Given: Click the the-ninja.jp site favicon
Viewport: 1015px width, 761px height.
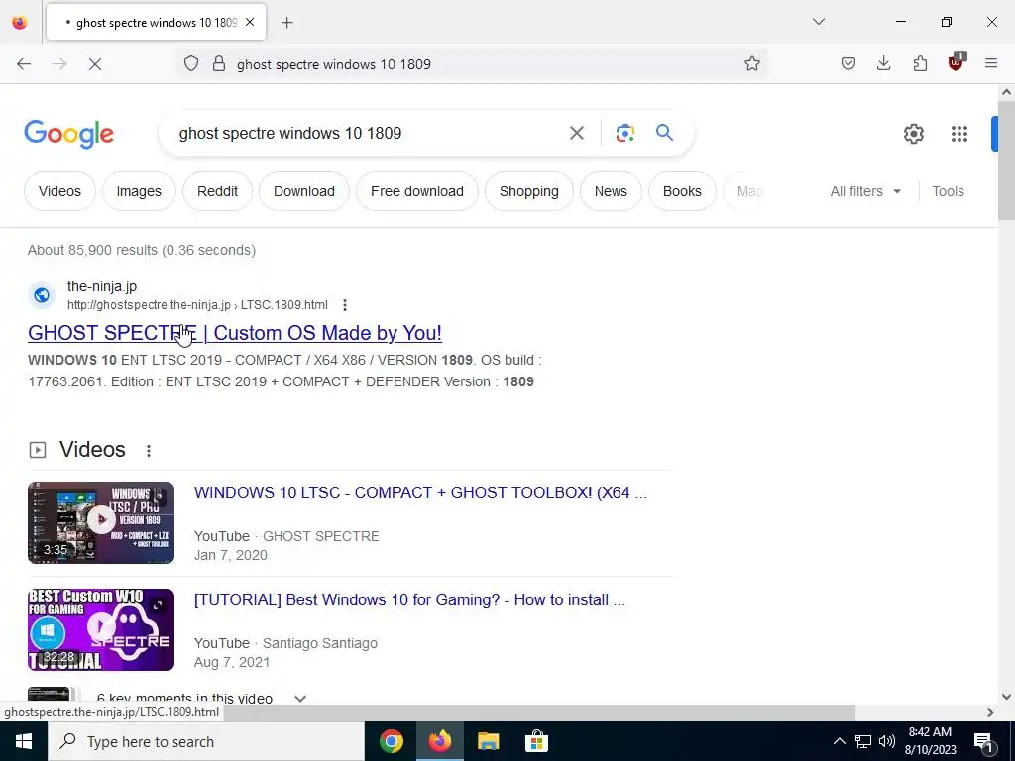Looking at the screenshot, I should click(x=42, y=295).
